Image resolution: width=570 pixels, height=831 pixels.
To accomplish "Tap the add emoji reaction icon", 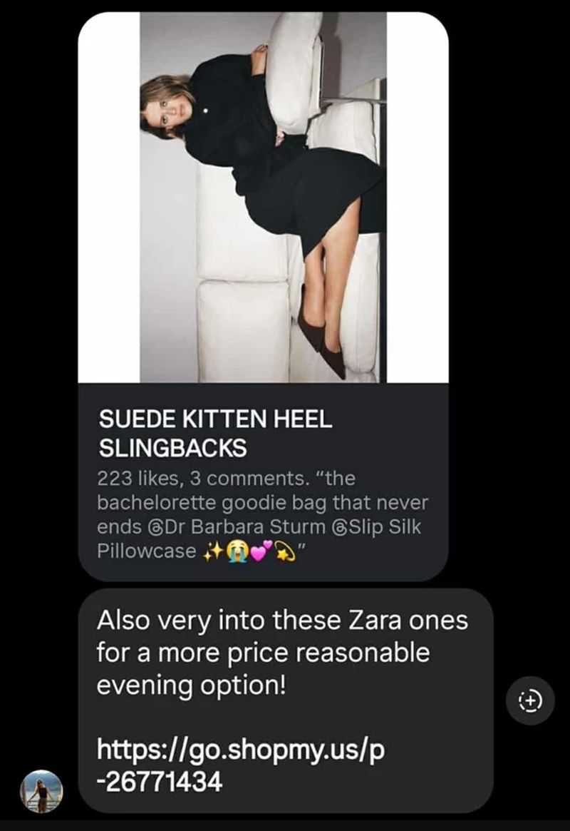I will pyautogui.click(x=530, y=700).
